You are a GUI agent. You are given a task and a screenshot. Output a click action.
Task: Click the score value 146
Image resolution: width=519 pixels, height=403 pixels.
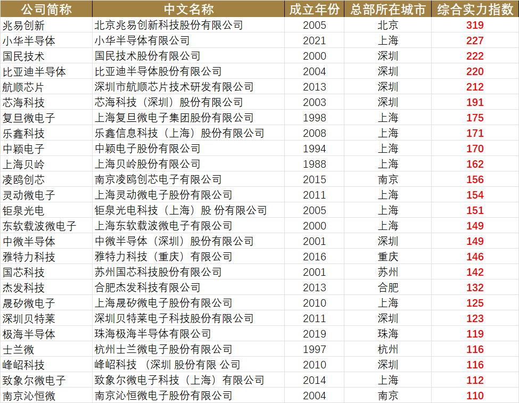tap(475, 257)
